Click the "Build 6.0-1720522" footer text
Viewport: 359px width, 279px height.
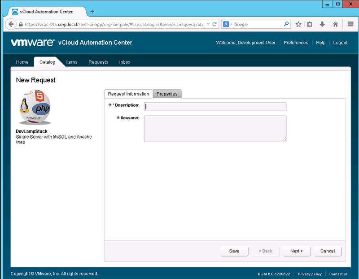(x=274, y=274)
